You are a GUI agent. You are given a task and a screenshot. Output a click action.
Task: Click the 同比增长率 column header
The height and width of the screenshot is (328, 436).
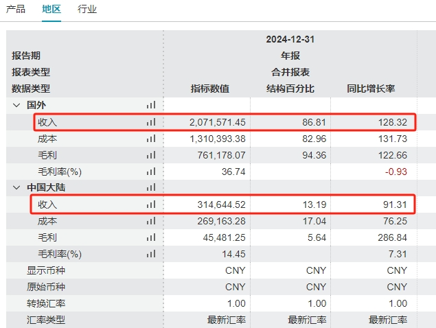[371, 89]
